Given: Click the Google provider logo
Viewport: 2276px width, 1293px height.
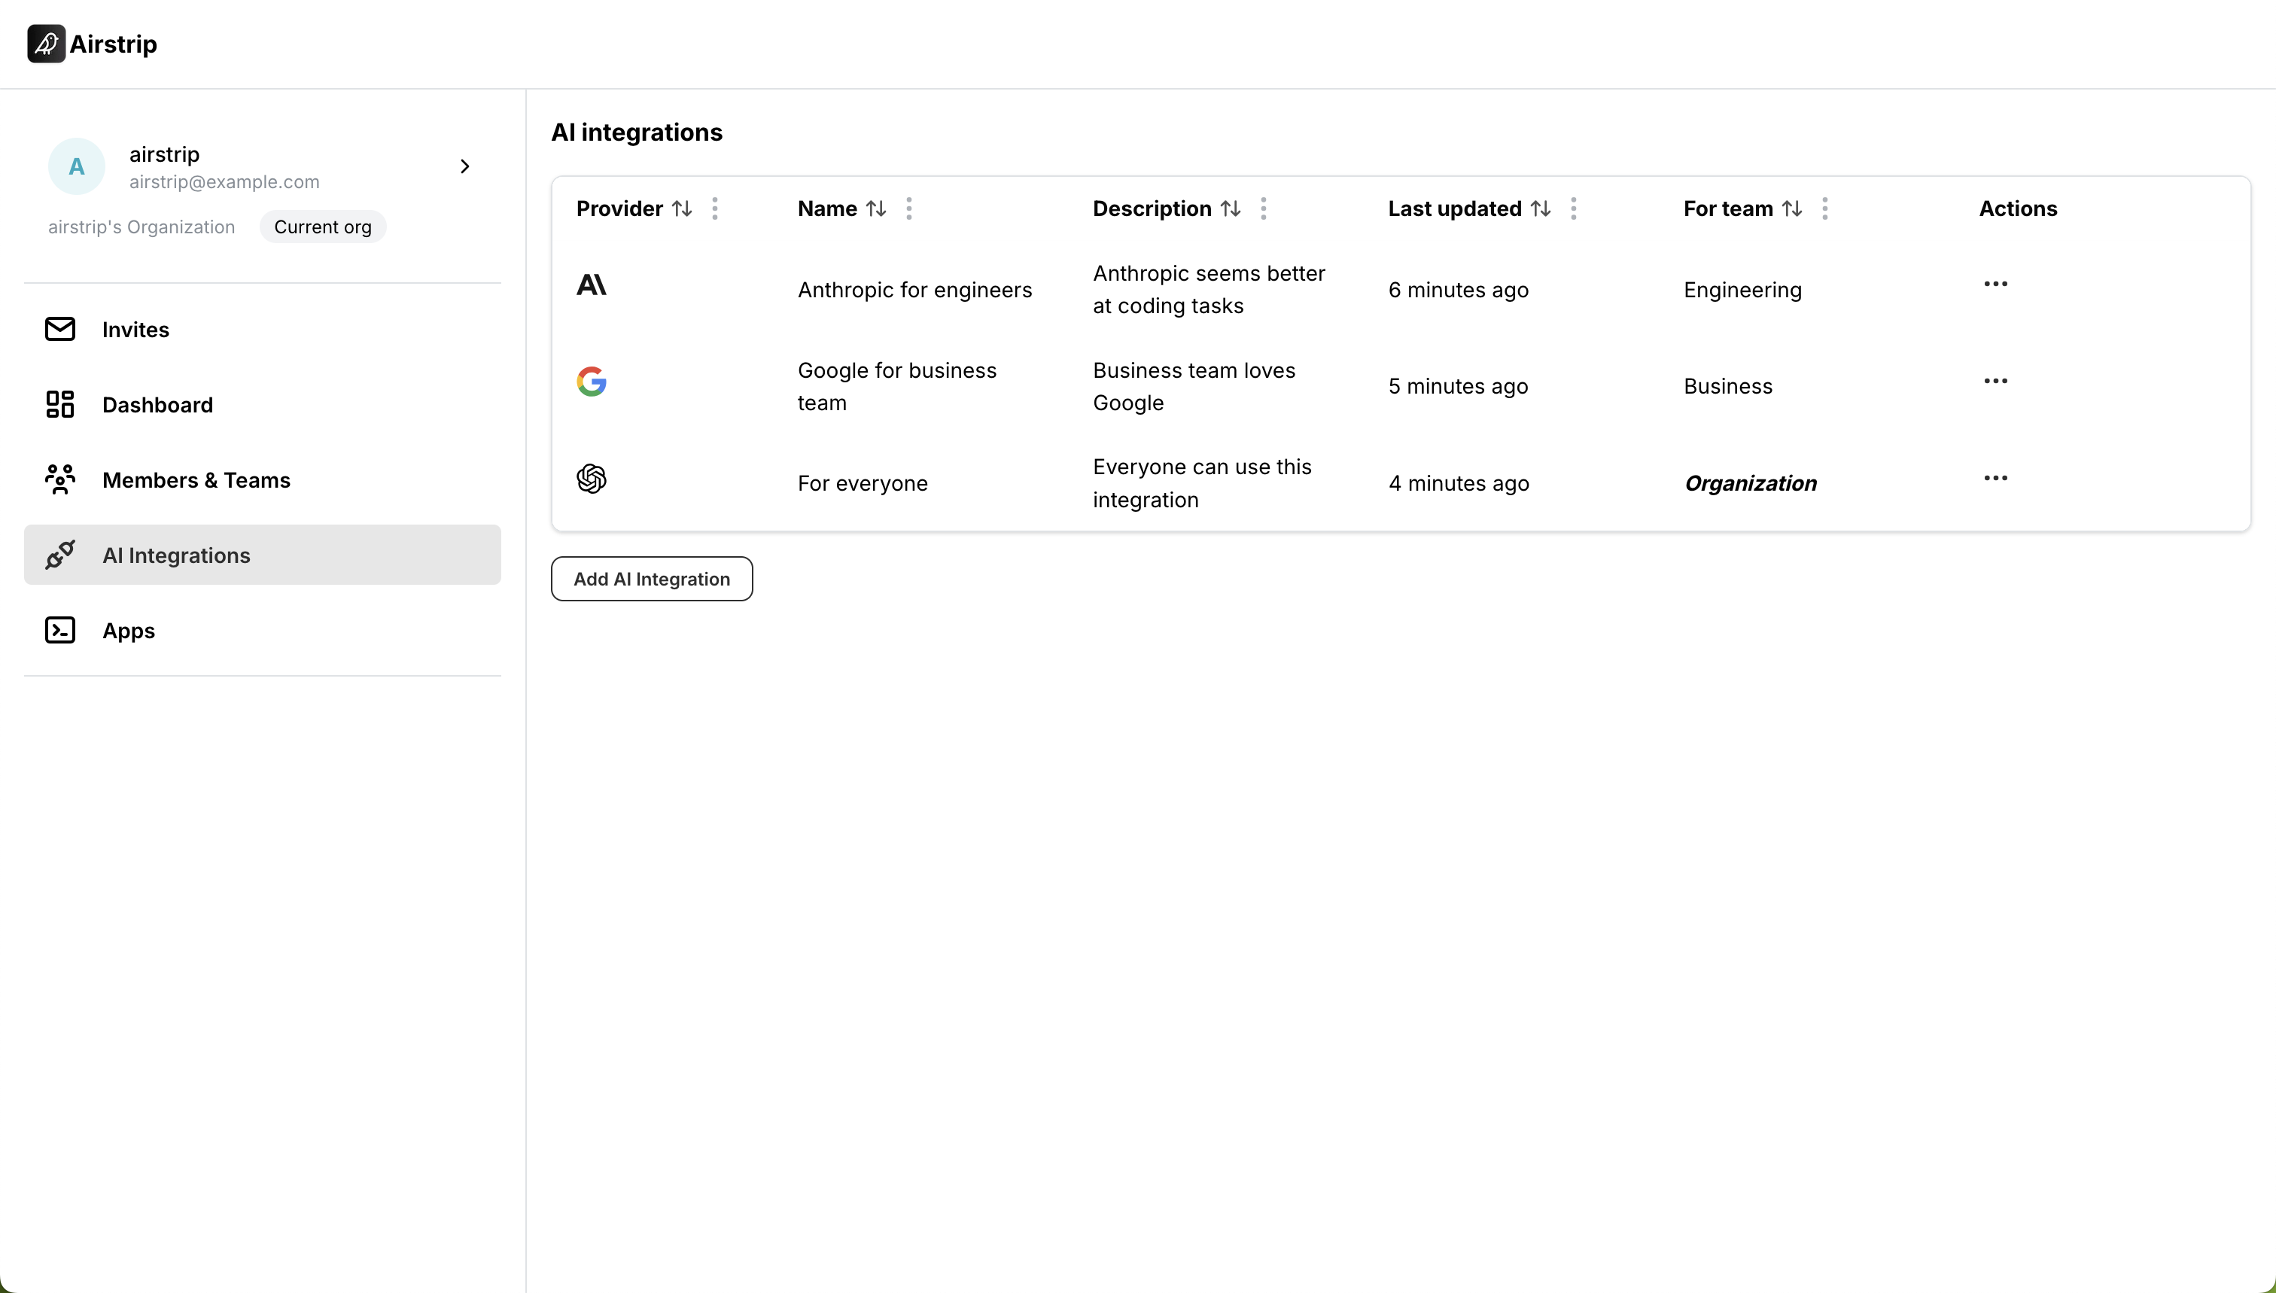Looking at the screenshot, I should [x=592, y=382].
